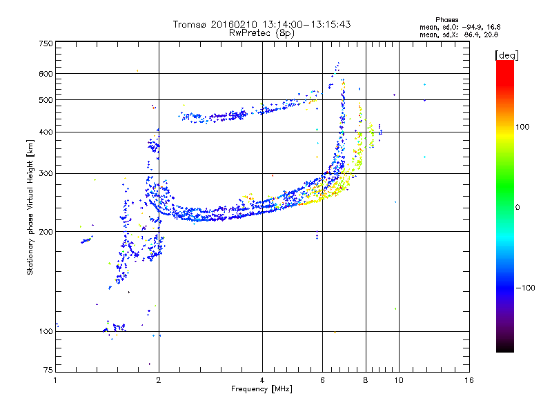Click the 'Stationary phase Virtual Height [km]' axis label
The image size is (552, 414).
(30, 207)
